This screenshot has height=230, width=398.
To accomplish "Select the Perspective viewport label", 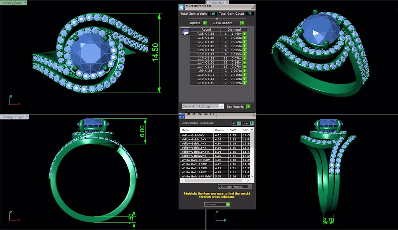I will pos(216,3).
